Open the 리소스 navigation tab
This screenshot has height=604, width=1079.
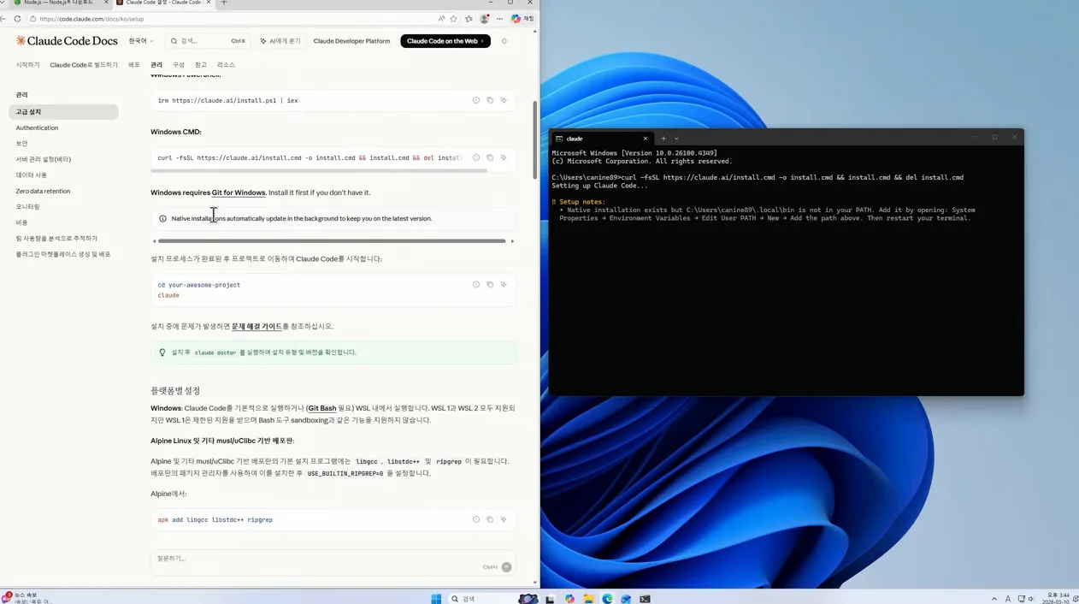[x=226, y=65]
